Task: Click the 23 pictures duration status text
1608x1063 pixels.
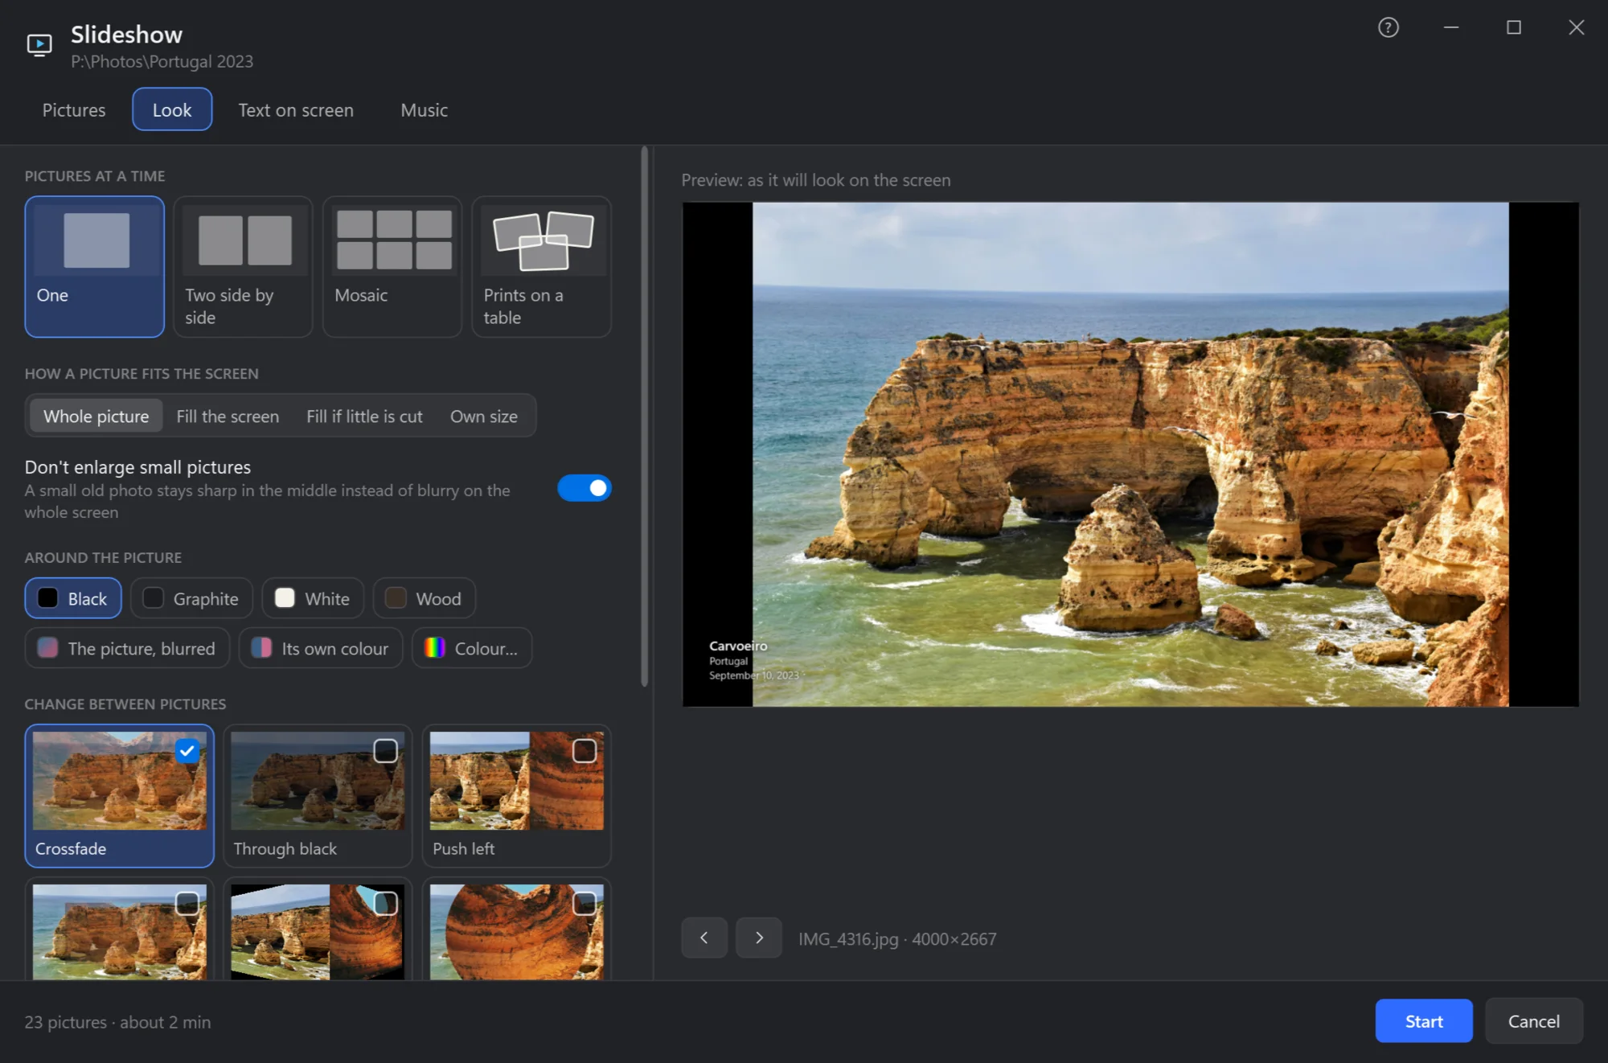Action: pos(117,1022)
